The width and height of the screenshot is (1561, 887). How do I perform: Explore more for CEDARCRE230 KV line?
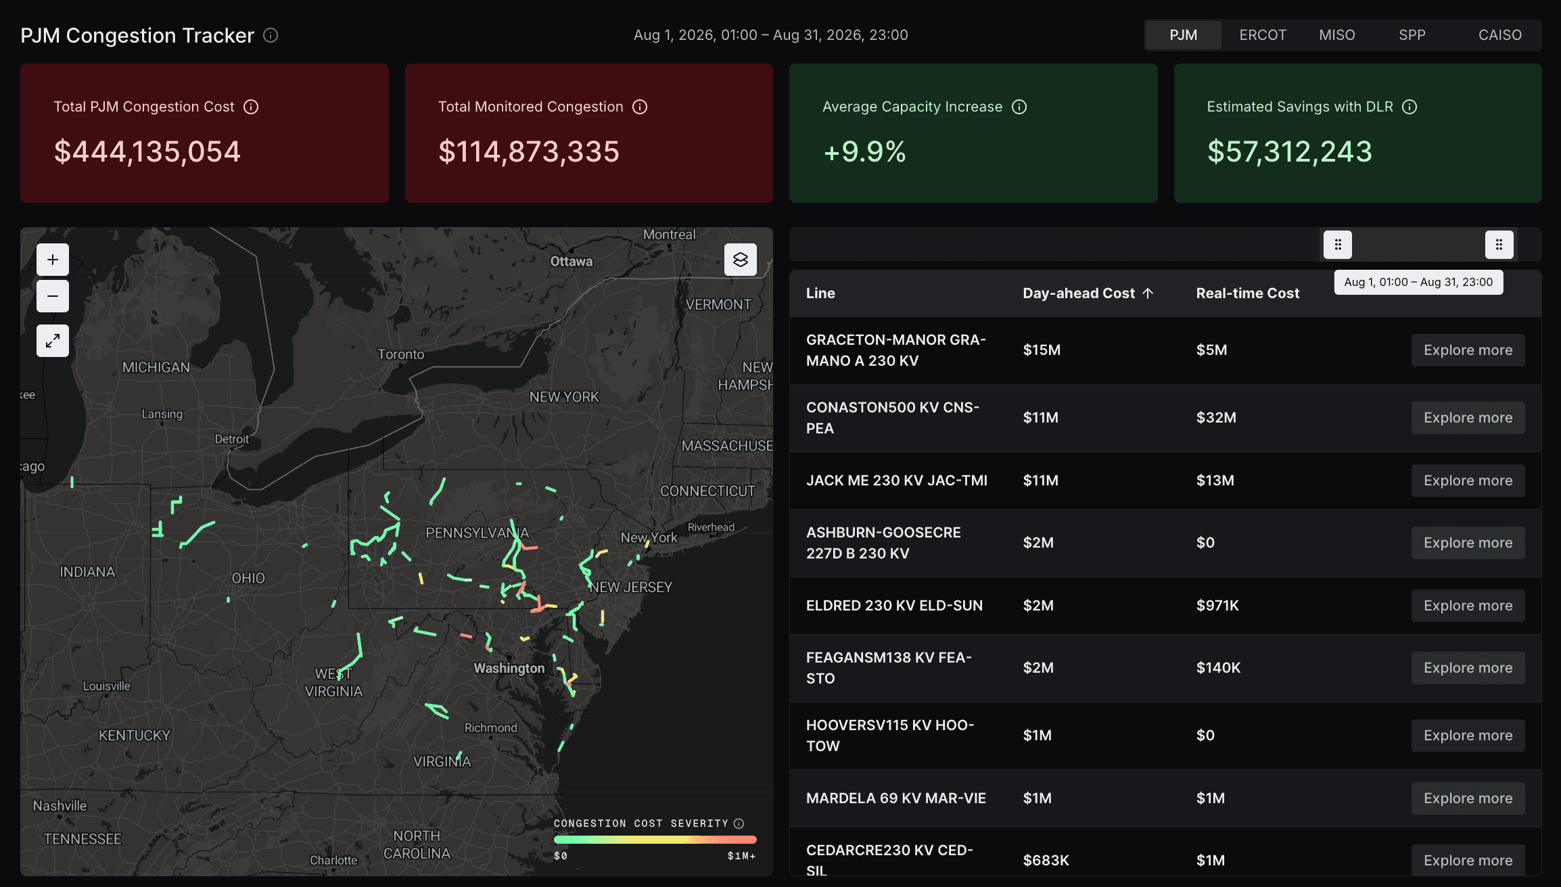point(1468,860)
